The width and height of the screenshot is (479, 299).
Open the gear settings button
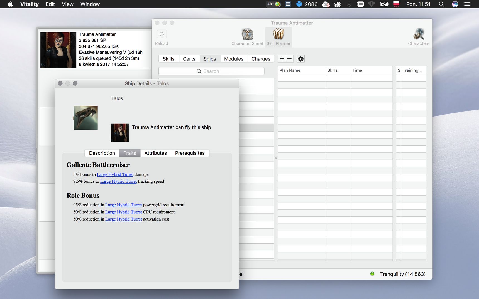(300, 59)
